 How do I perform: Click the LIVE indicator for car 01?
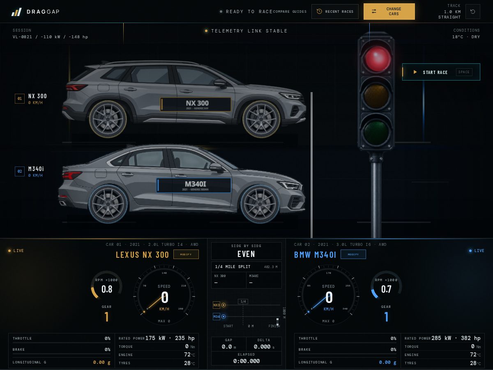pos(16,250)
